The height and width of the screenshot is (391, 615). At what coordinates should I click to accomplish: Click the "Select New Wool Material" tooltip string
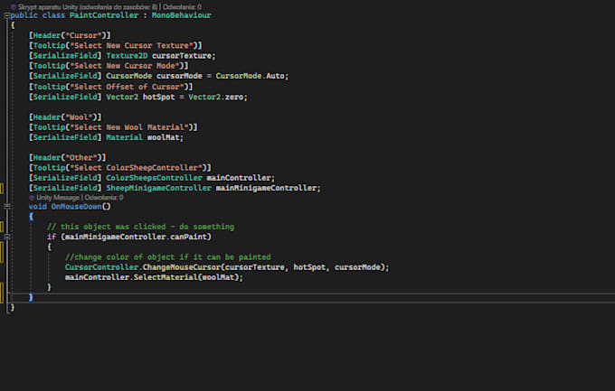(x=129, y=127)
